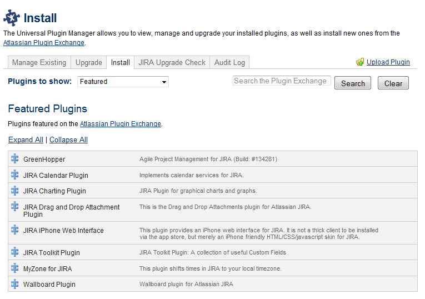Focus the Search the Plugin Exchange field
The image size is (425, 299).
point(282,81)
